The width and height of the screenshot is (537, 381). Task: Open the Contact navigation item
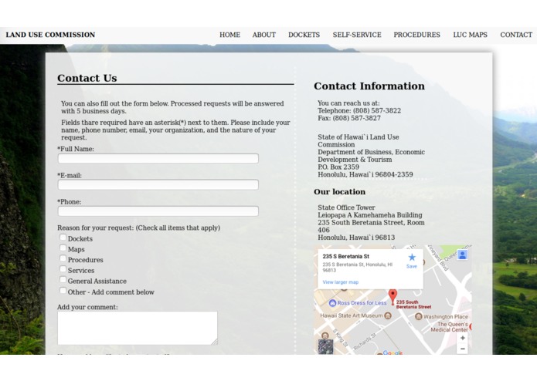516,35
